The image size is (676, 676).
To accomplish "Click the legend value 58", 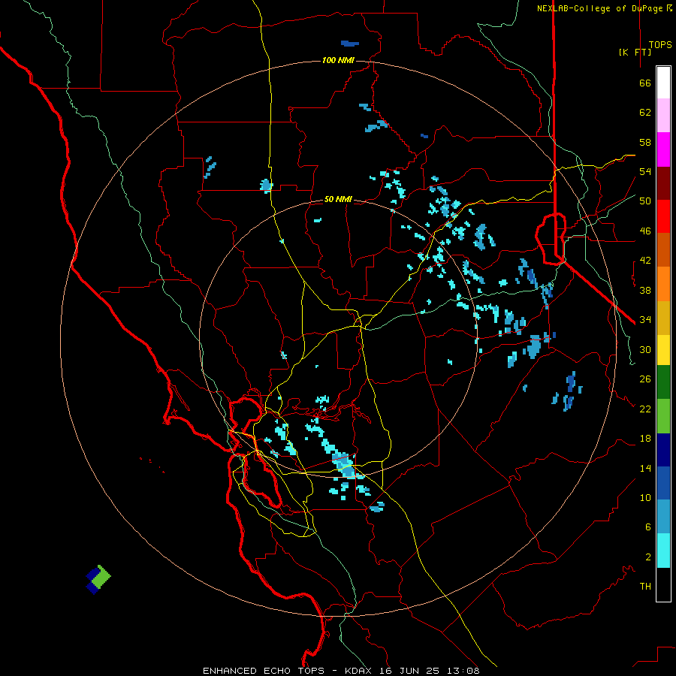I will click(x=645, y=142).
